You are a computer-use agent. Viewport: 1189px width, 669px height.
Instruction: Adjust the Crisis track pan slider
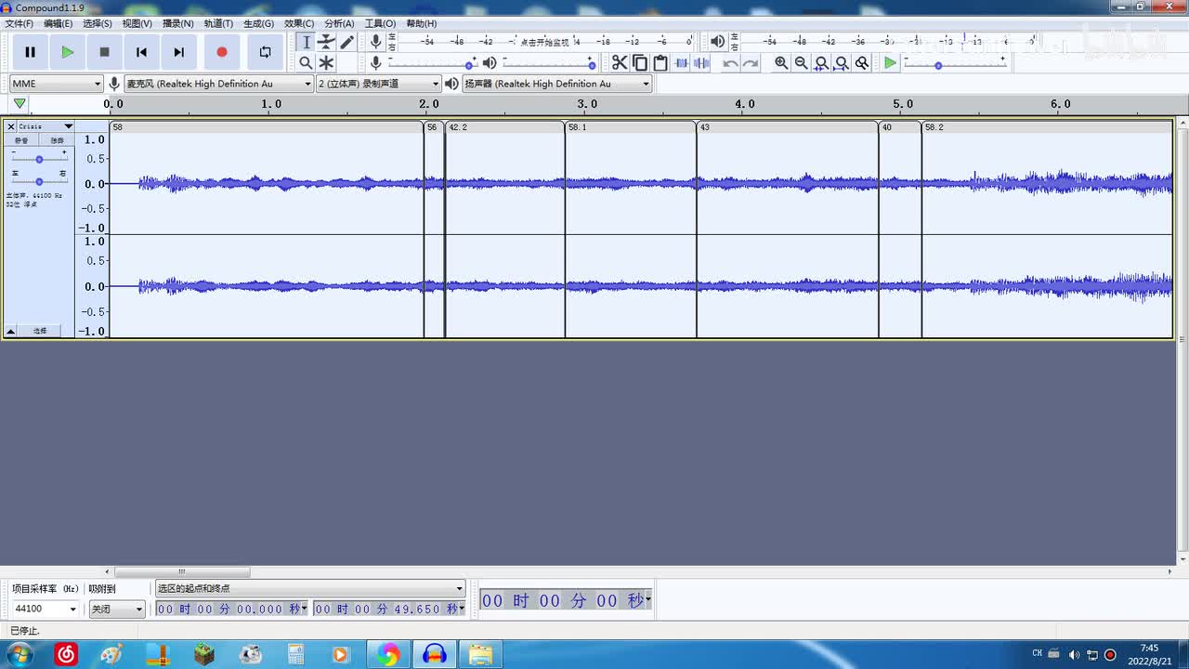[38, 181]
